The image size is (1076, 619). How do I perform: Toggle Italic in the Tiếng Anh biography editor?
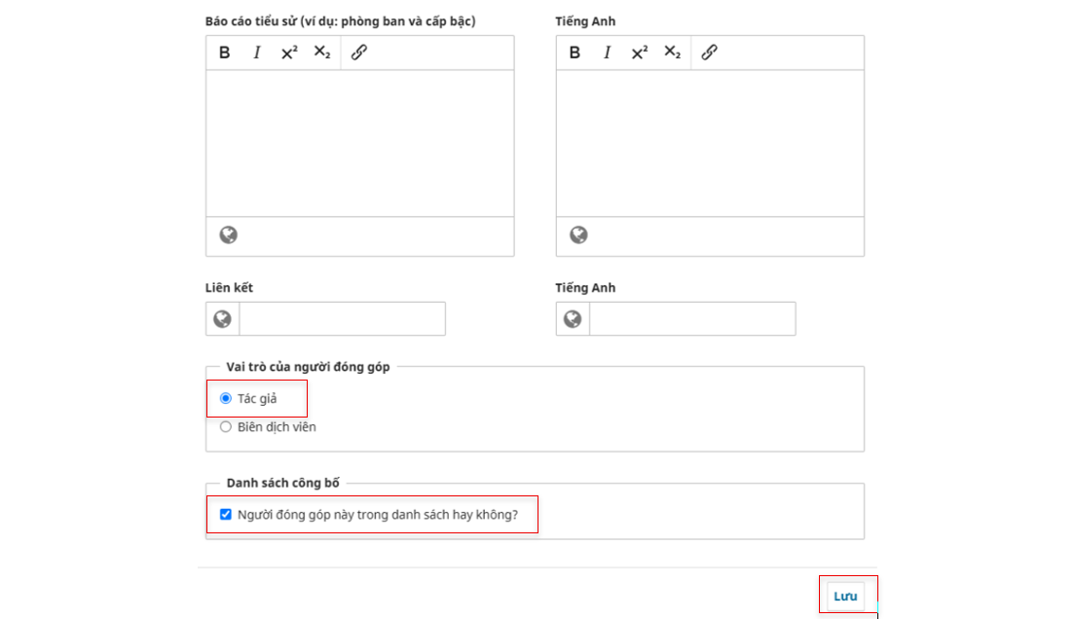tap(607, 53)
